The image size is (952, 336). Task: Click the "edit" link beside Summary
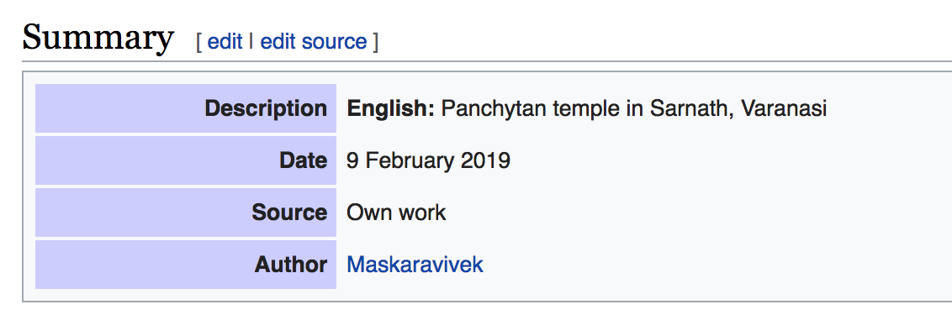[x=225, y=42]
